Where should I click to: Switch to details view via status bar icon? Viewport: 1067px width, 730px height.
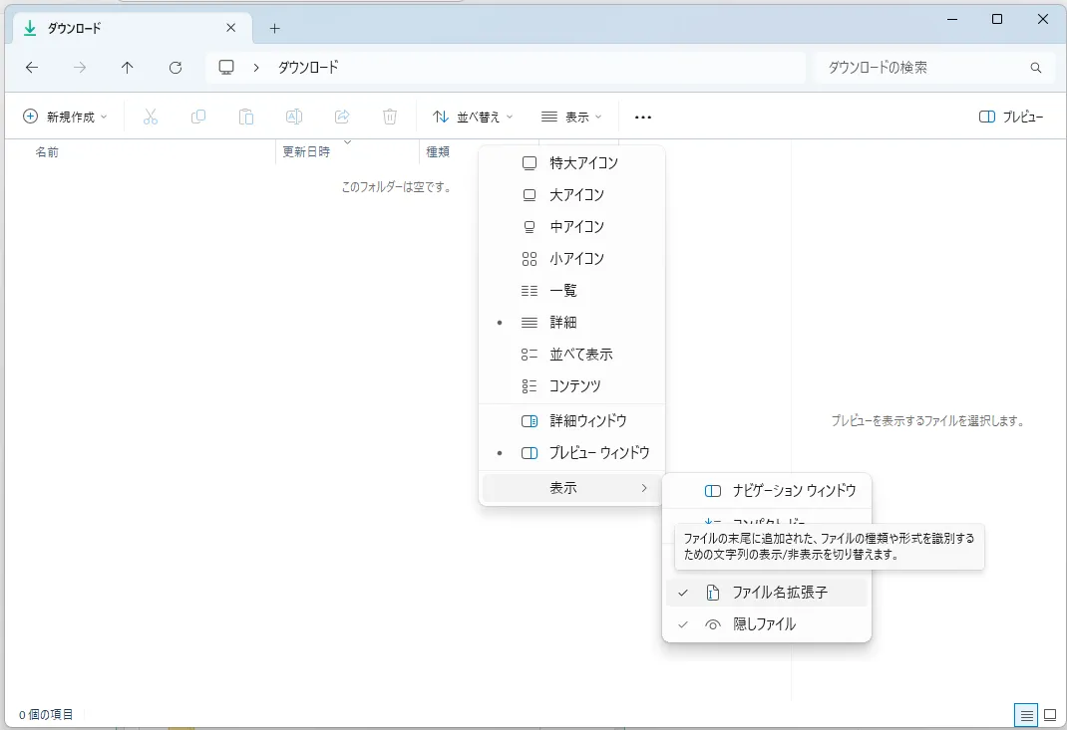pos(1026,714)
